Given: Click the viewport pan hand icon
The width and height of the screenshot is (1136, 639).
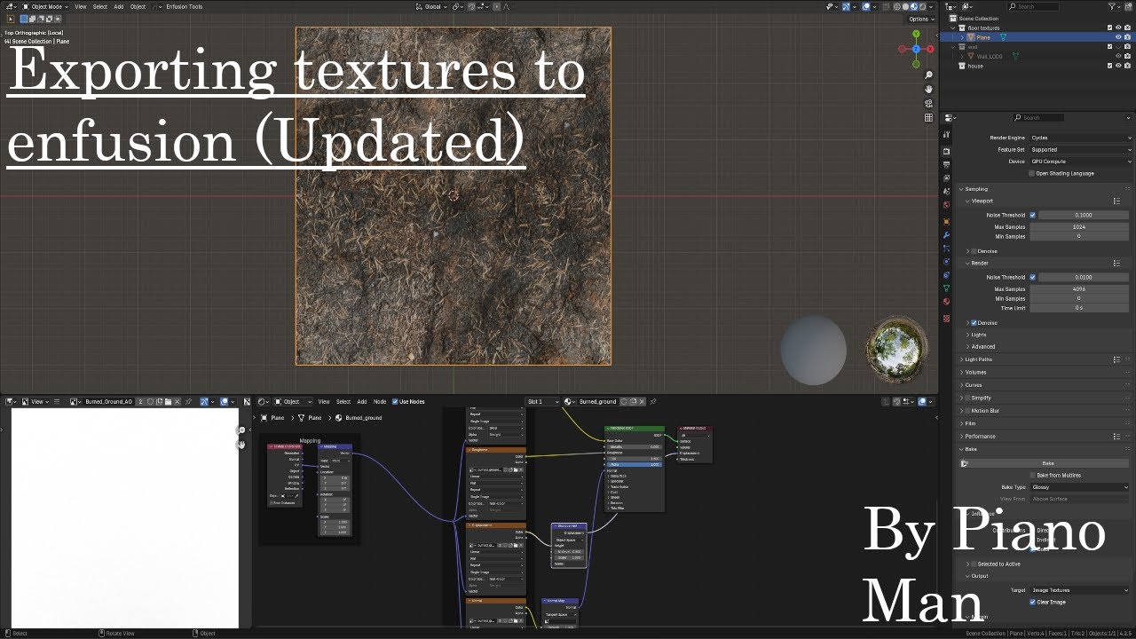Looking at the screenshot, I should coord(928,90).
